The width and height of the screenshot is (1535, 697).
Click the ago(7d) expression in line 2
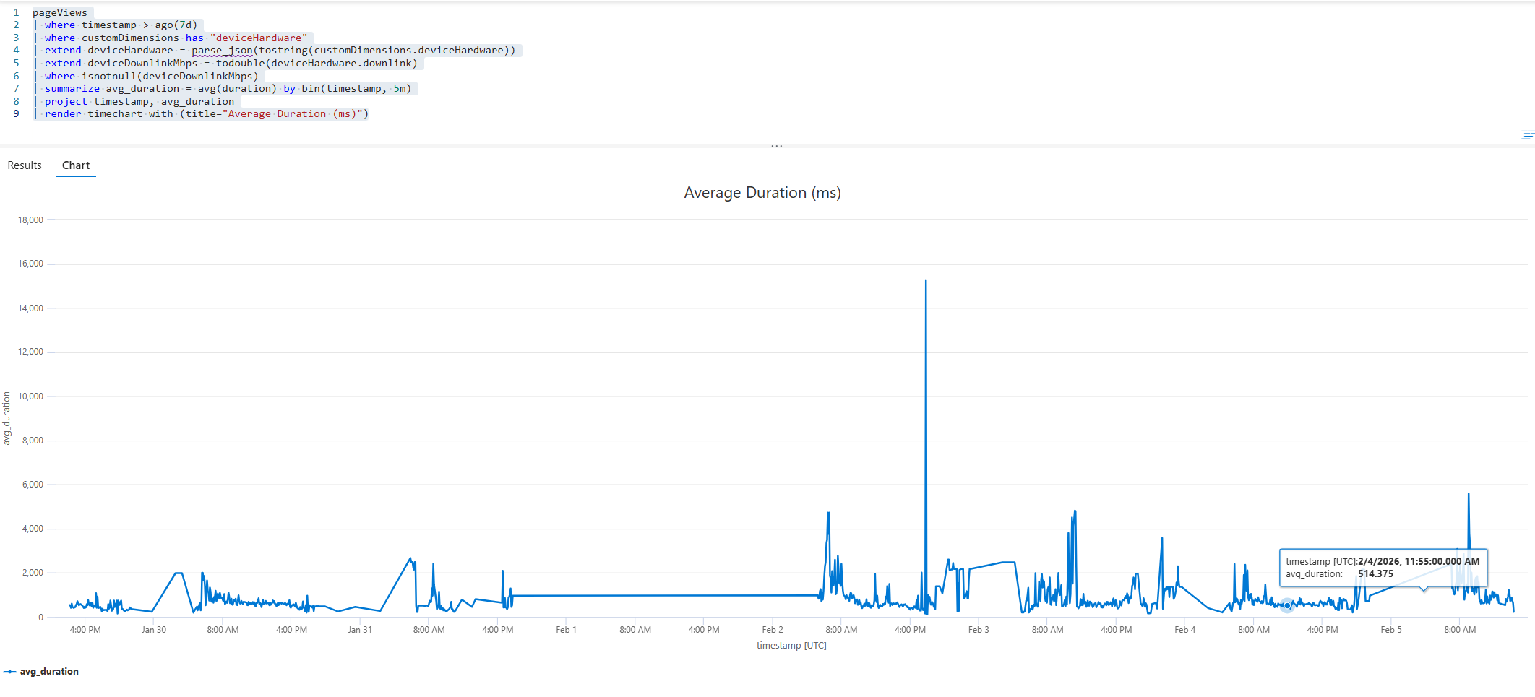coord(176,25)
